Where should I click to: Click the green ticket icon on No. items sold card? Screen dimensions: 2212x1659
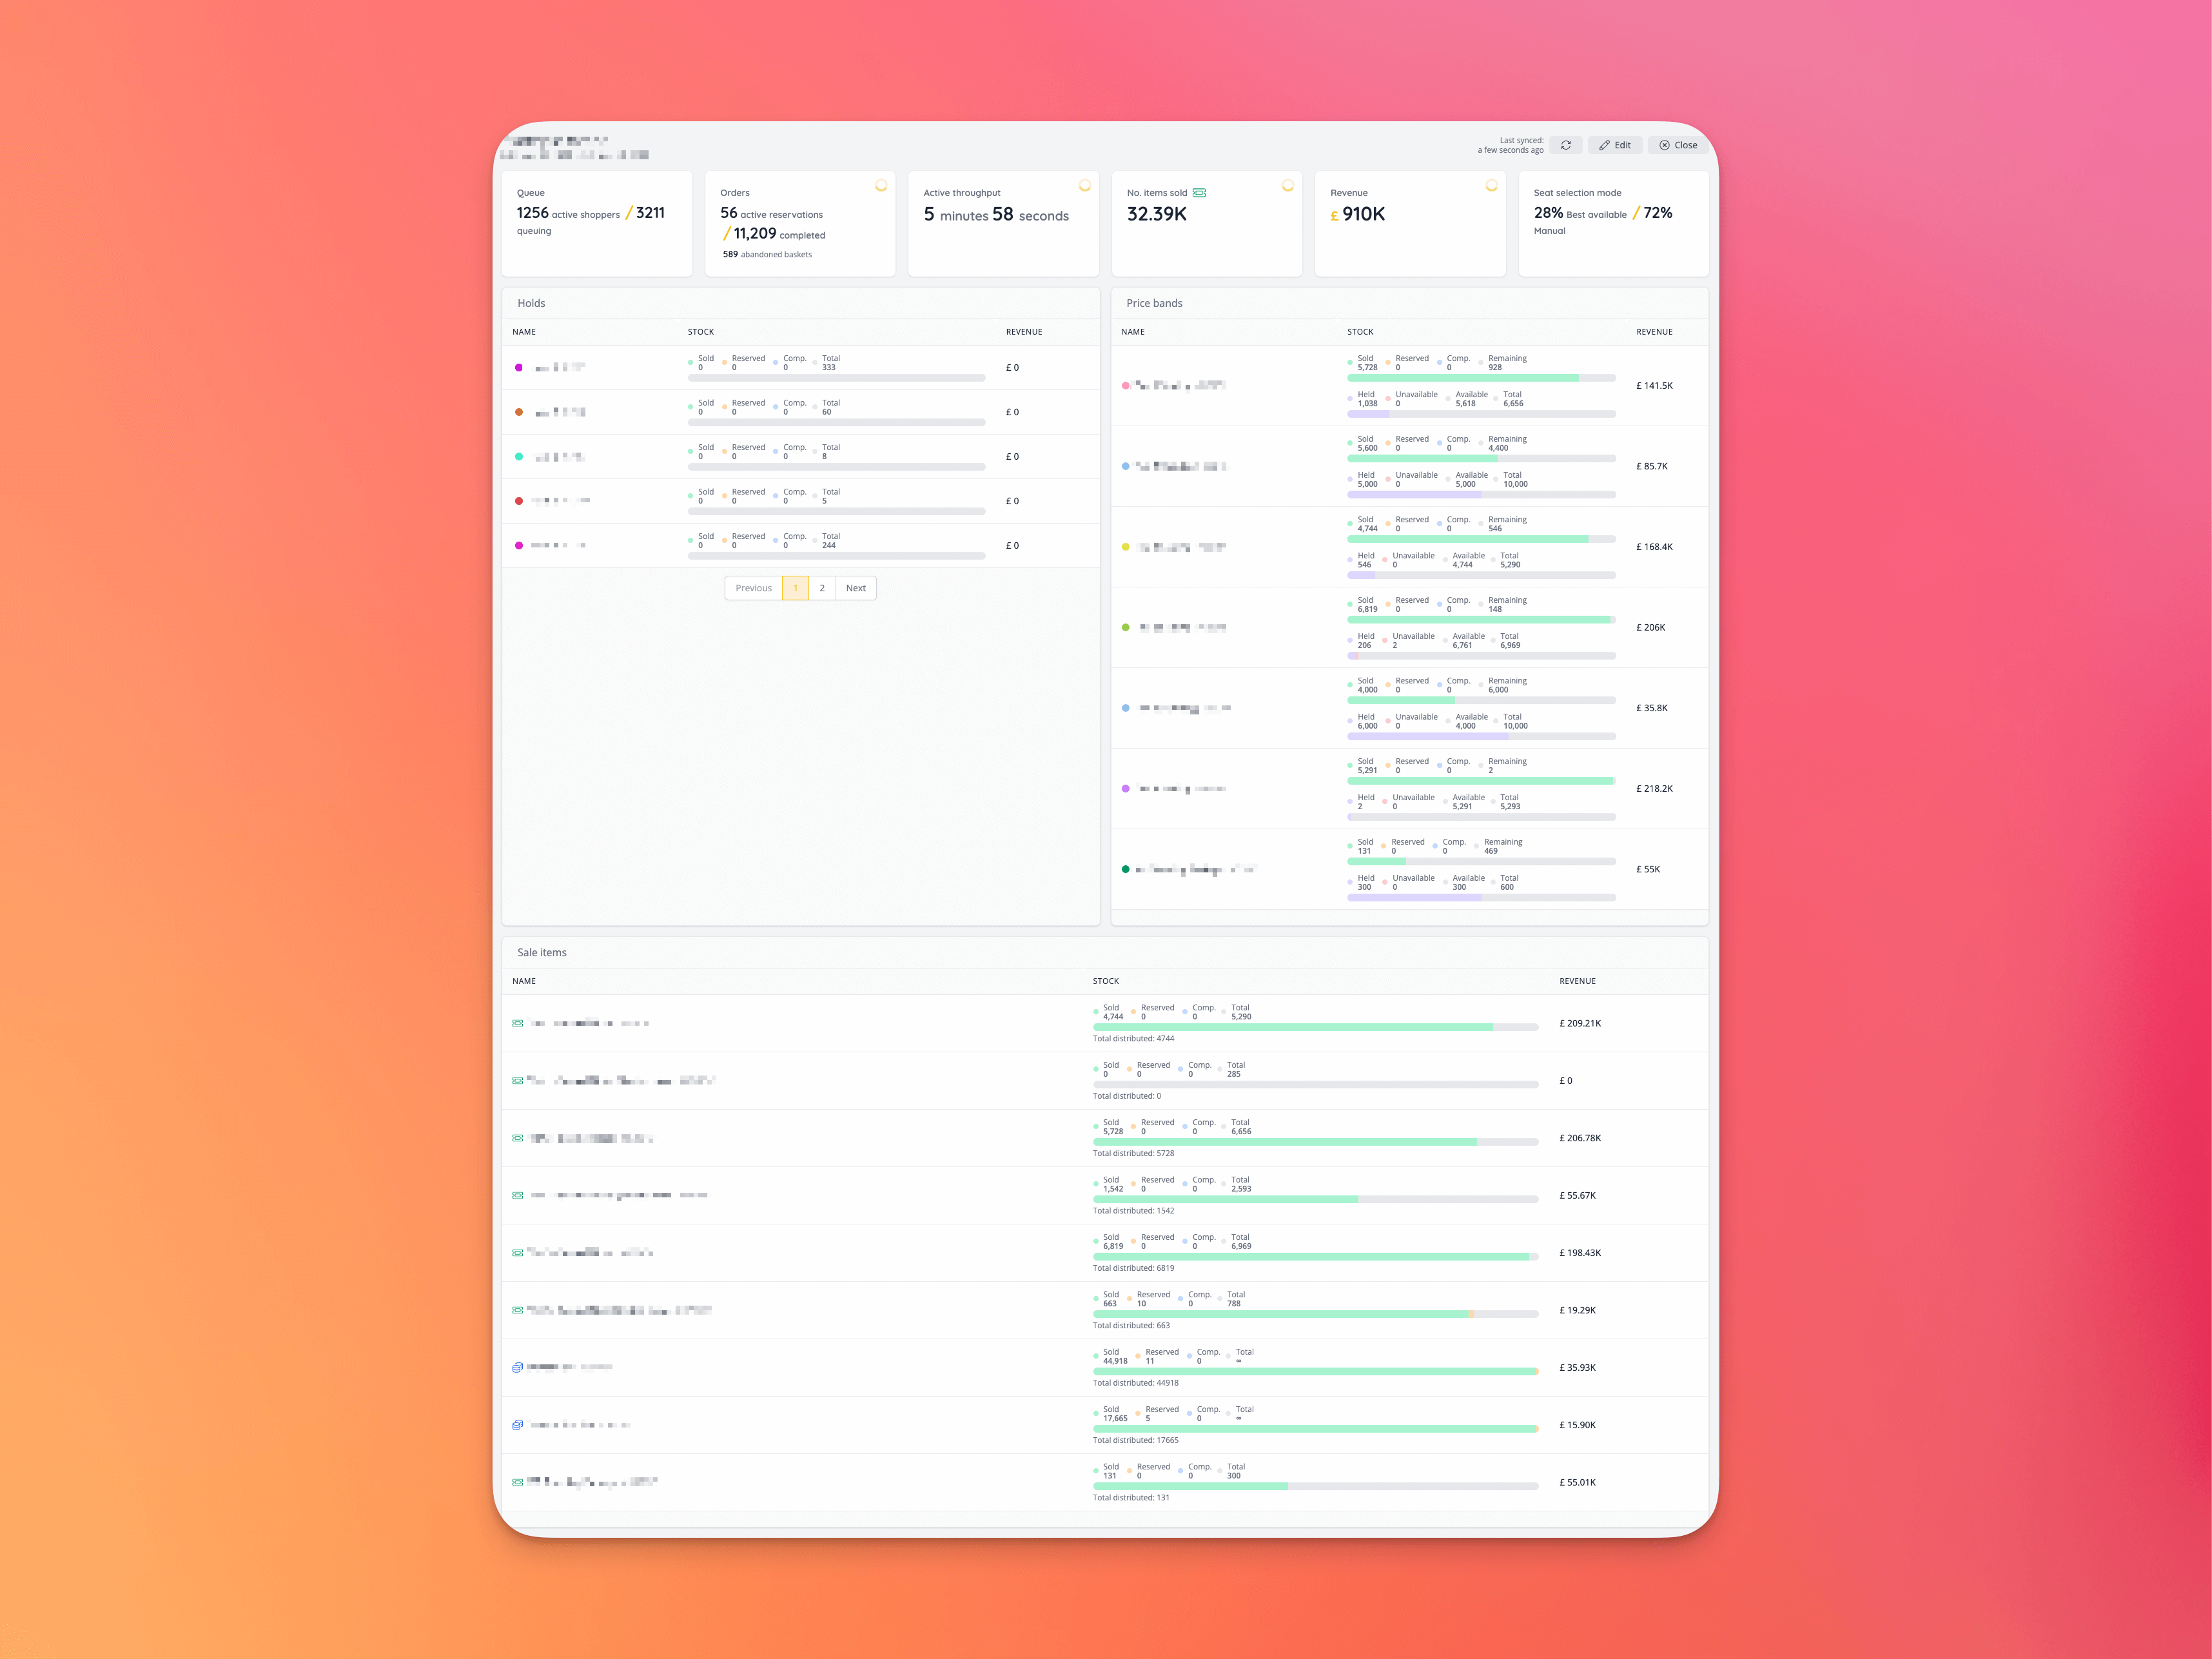pos(1200,192)
